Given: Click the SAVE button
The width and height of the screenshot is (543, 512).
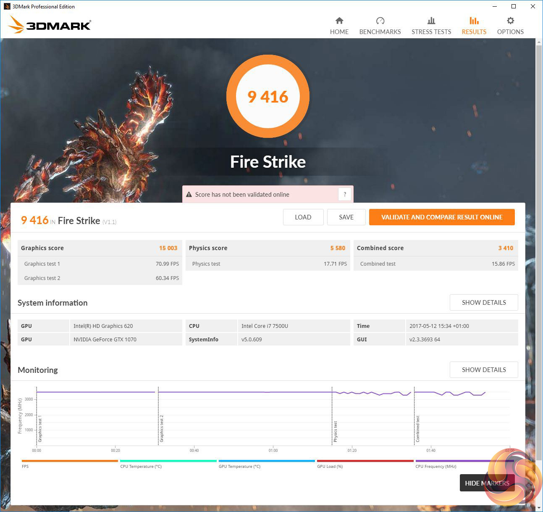Looking at the screenshot, I should [x=346, y=217].
